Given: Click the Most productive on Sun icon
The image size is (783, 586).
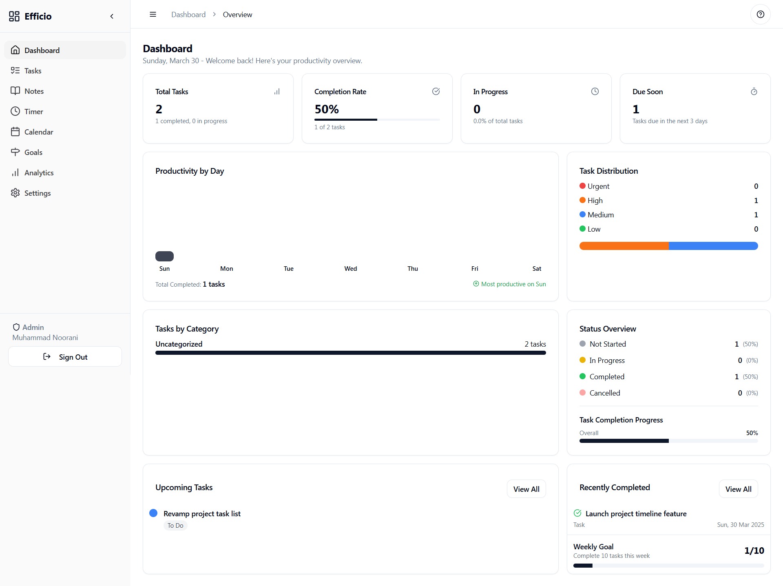Looking at the screenshot, I should (x=476, y=284).
